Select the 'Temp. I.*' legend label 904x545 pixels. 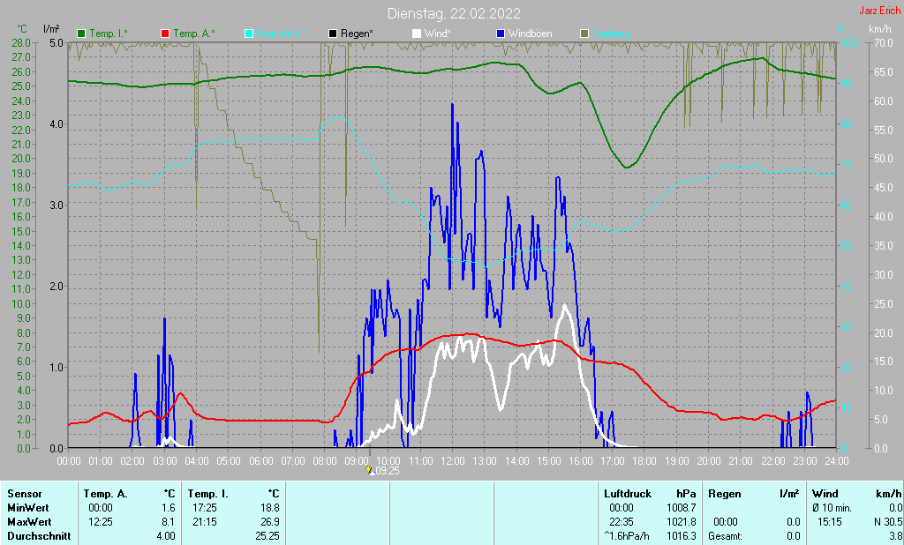(109, 34)
